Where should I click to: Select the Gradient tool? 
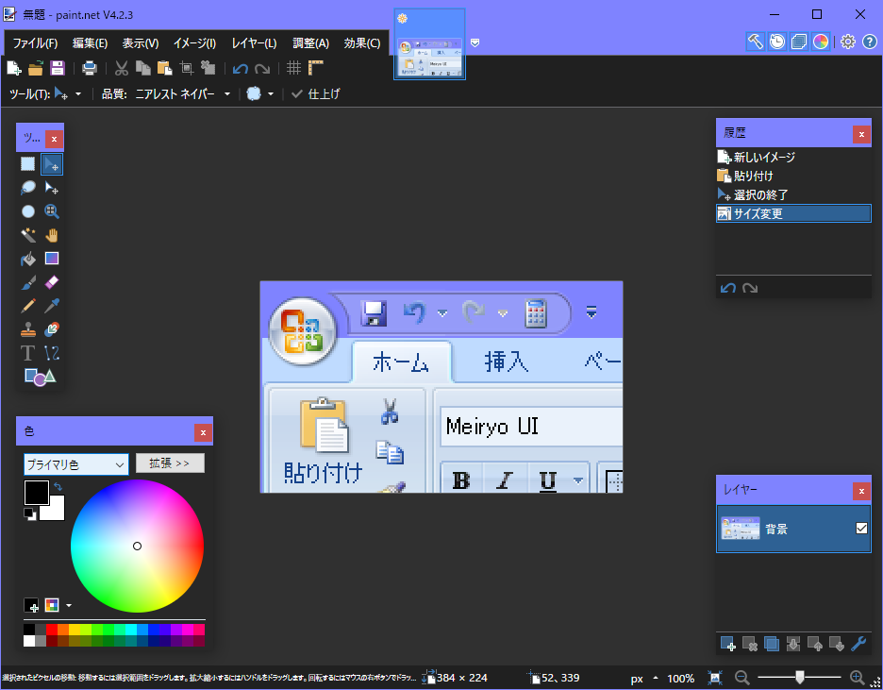tap(52, 259)
